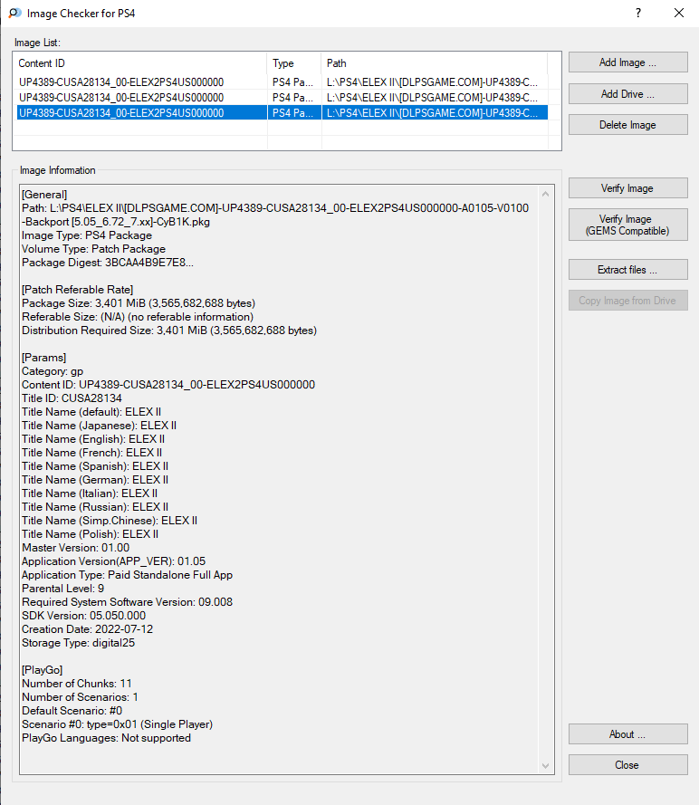The image size is (699, 805).
Task: Click the Volume Type: Patch Package line
Action: pos(93,249)
